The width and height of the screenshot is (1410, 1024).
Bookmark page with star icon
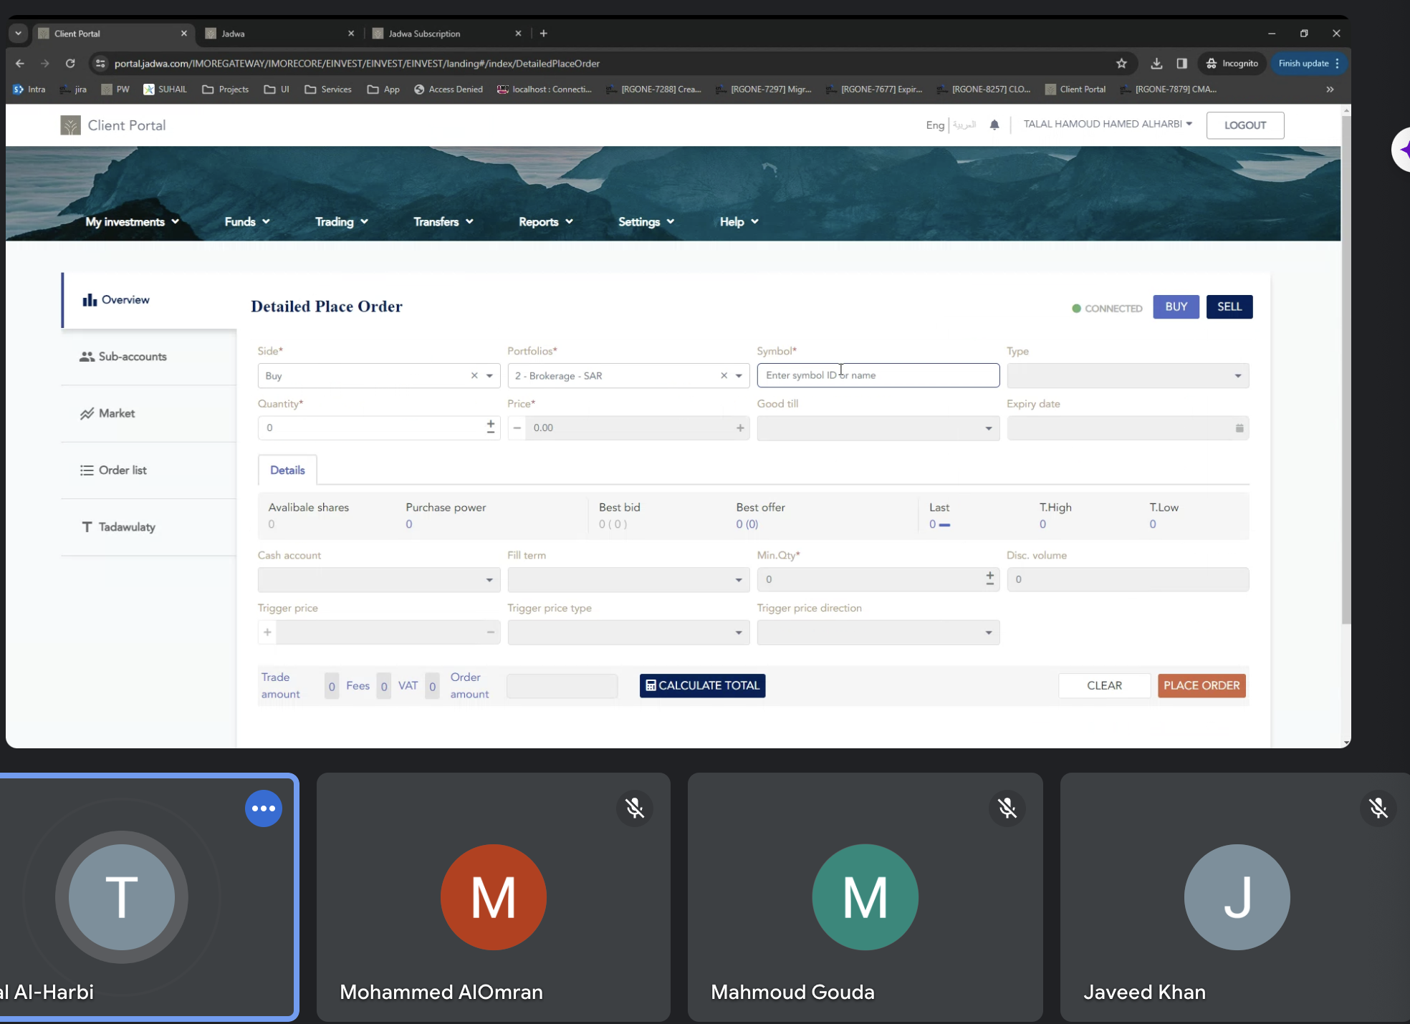1121,64
